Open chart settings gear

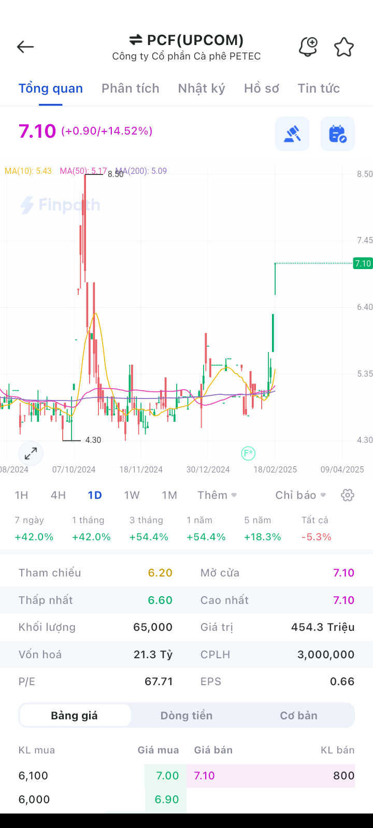click(x=348, y=495)
